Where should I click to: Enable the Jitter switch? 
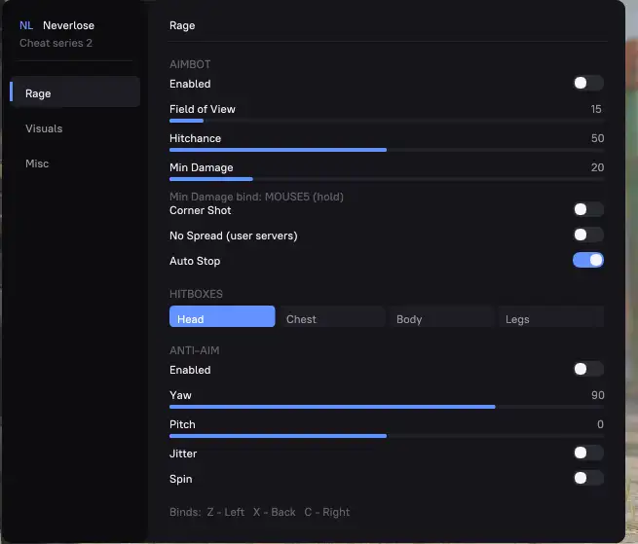click(588, 453)
